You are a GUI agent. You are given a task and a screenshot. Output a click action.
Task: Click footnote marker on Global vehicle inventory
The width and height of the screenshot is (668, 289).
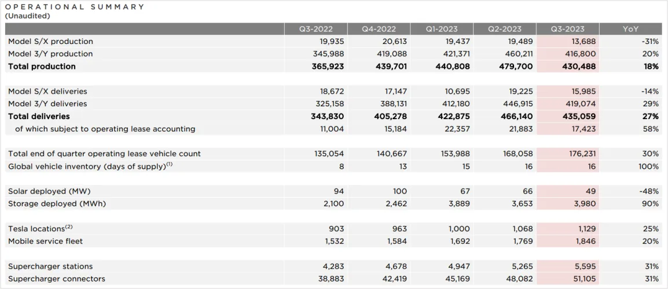coord(170,165)
